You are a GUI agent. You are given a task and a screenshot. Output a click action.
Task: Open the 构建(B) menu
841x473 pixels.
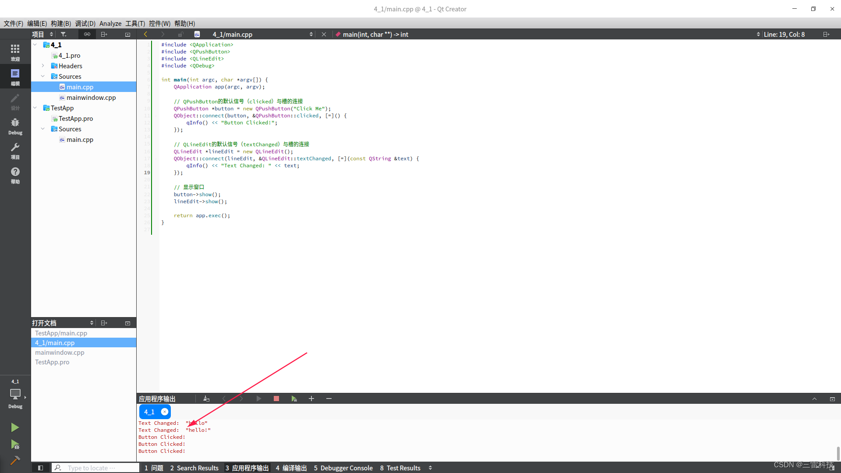pyautogui.click(x=60, y=23)
